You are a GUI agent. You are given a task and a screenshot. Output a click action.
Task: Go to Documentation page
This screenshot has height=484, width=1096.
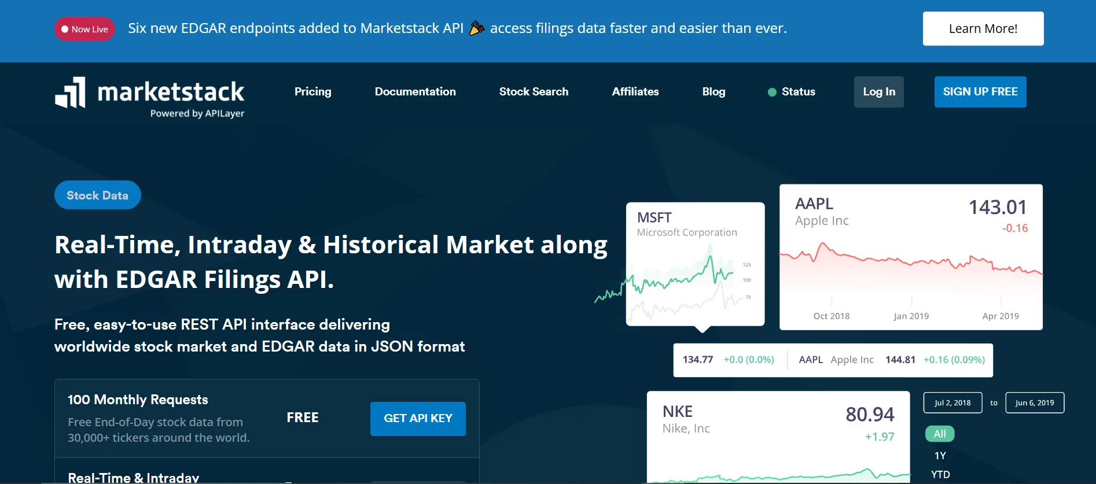tap(415, 91)
